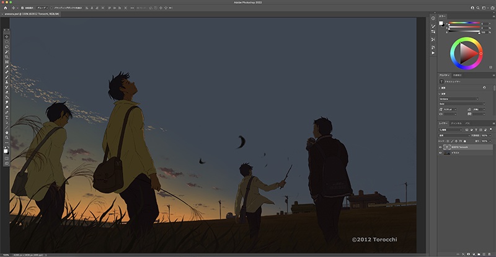Click the Share icon at top right
Viewport: 496px width, 257px height.
pyautogui.click(x=492, y=8)
